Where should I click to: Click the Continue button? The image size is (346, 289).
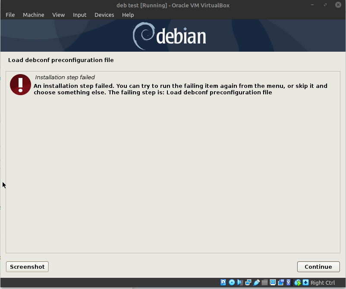coord(318,267)
